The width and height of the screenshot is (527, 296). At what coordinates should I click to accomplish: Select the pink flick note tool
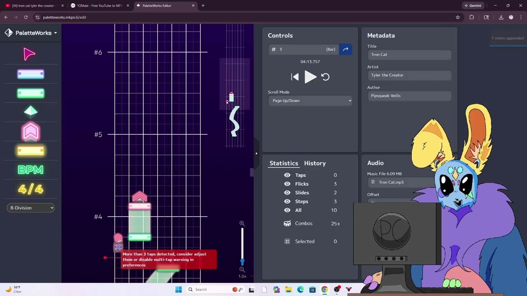click(30, 132)
